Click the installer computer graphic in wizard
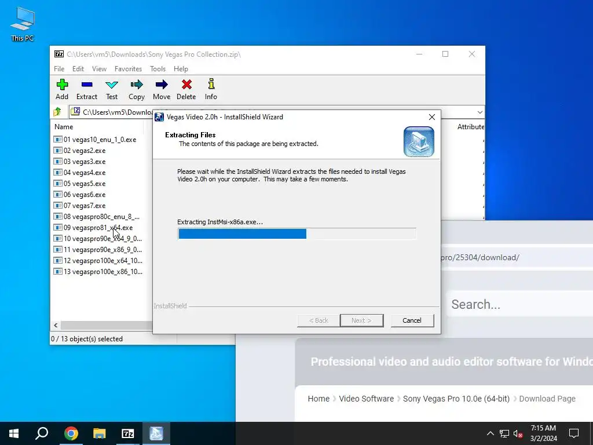 point(419,141)
